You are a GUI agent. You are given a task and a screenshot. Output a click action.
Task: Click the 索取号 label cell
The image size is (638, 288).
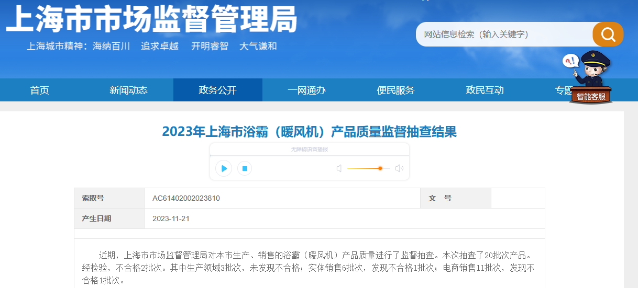coord(109,199)
